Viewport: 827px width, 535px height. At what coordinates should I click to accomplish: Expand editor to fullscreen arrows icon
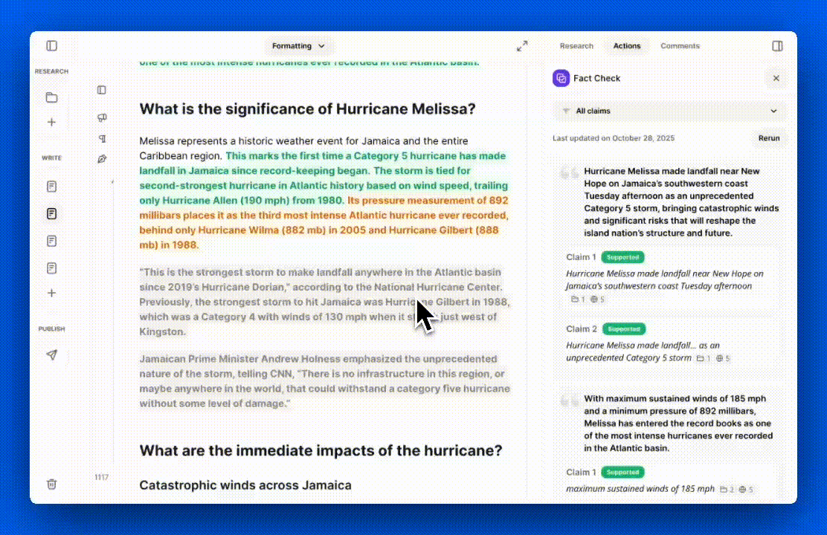tap(522, 46)
